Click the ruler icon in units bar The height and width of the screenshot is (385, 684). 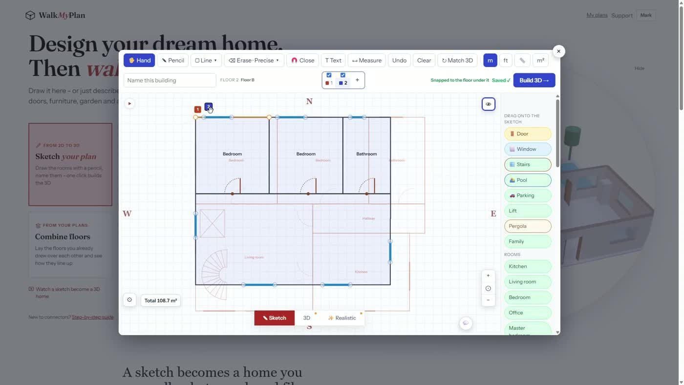(522, 60)
